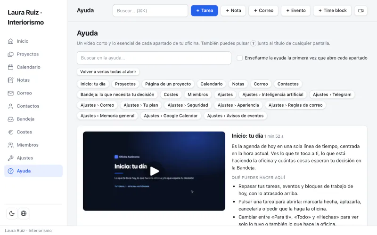Open Calendario from the sidebar
Screen dimensions: 377x235
(x=33, y=67)
